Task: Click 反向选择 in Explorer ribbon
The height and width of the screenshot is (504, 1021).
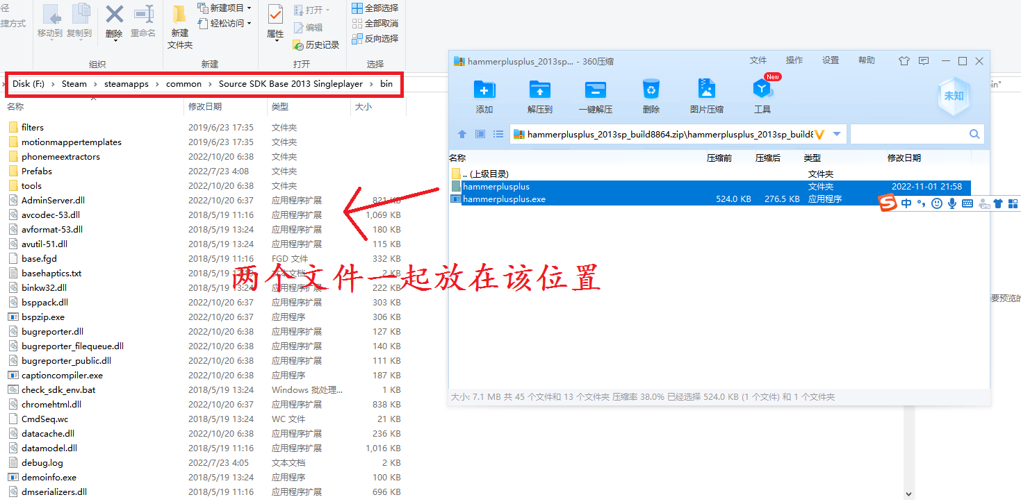Action: pos(375,39)
